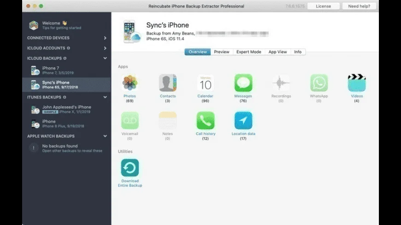
Task: Expand the Connected Devices section
Action: click(x=105, y=38)
